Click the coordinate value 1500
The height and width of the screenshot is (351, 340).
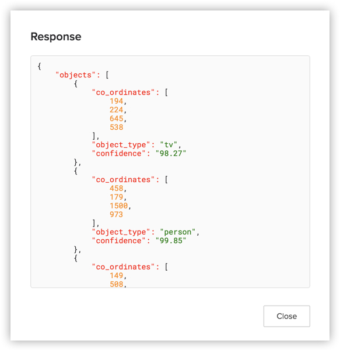[x=118, y=206]
